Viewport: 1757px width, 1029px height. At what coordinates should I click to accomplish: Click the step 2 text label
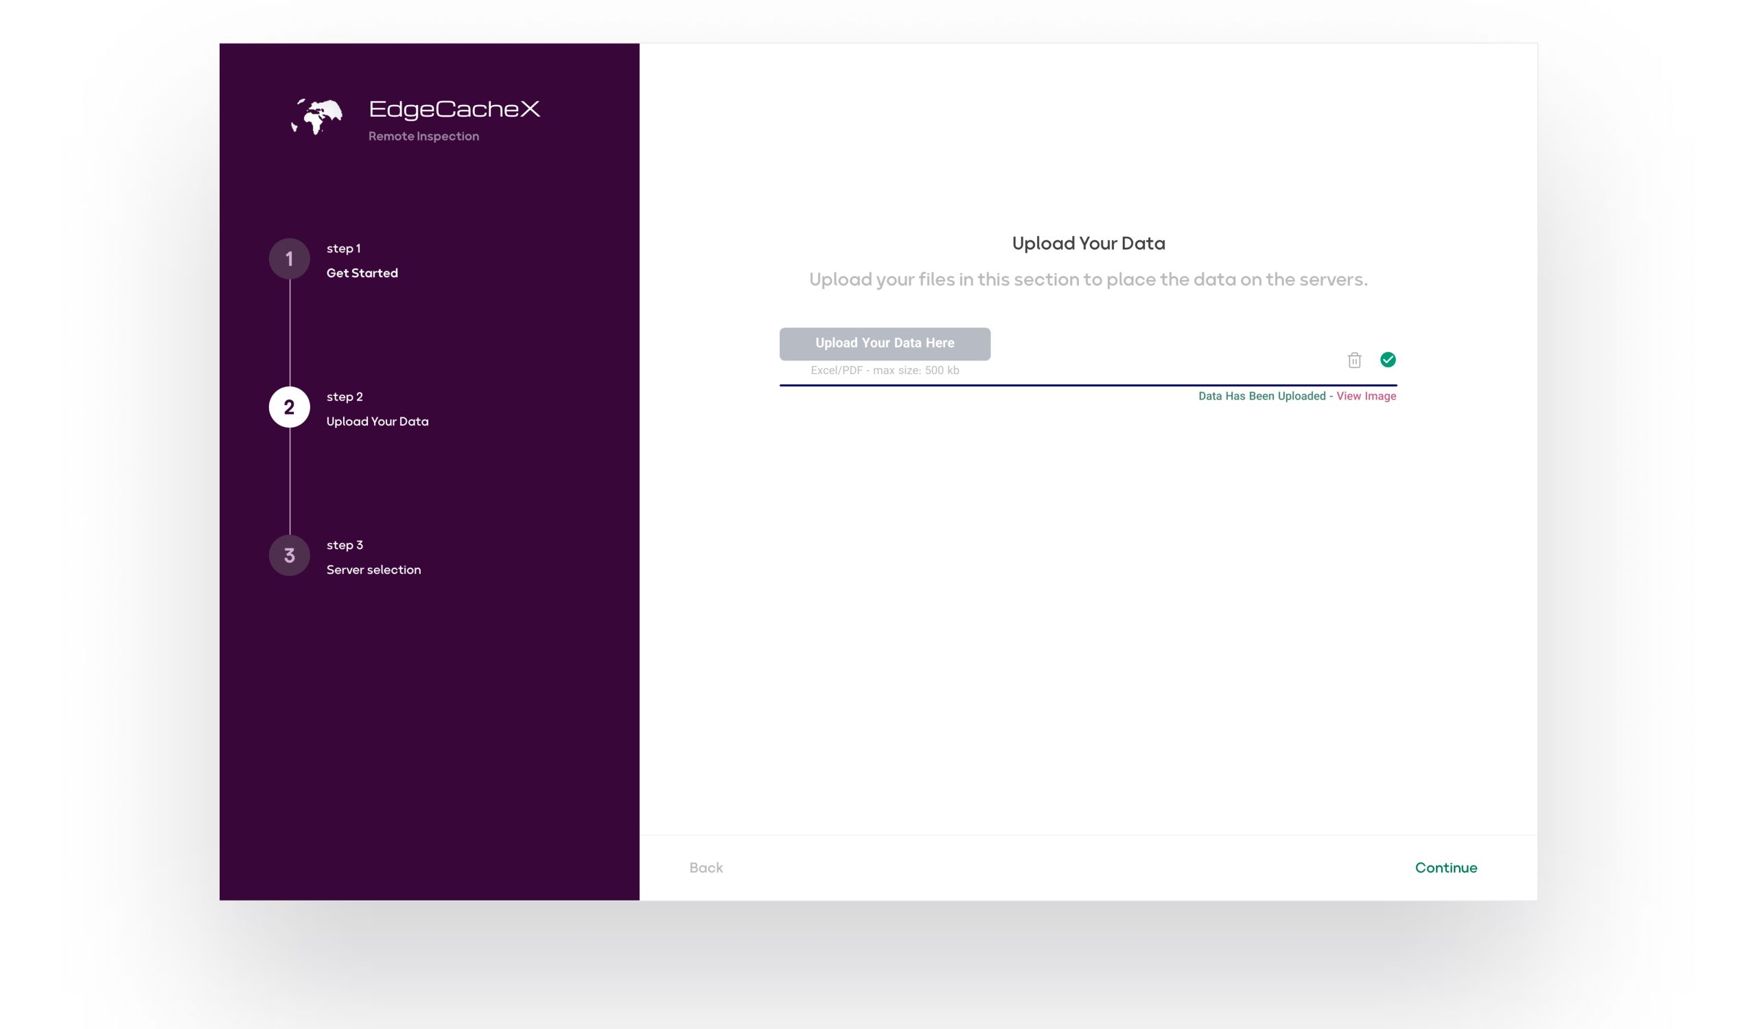(x=345, y=397)
